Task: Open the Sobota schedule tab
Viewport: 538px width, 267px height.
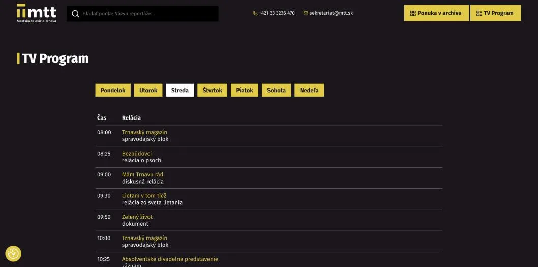Action: [x=277, y=90]
